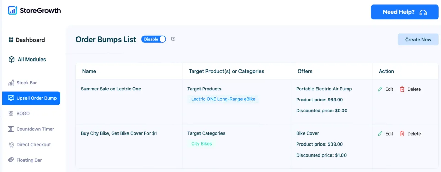The height and width of the screenshot is (172, 441).
Task: Click the documentation icon beside the toggle
Action: point(173,39)
